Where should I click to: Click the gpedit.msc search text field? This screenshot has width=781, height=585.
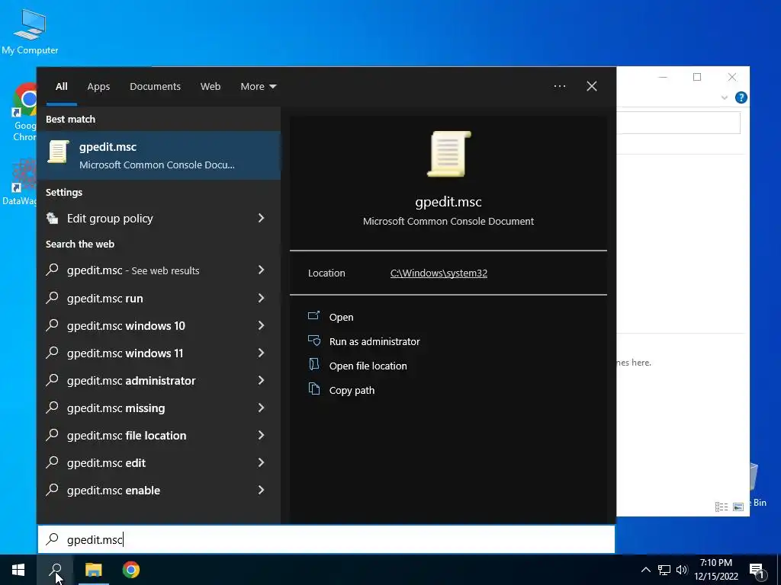pos(326,539)
